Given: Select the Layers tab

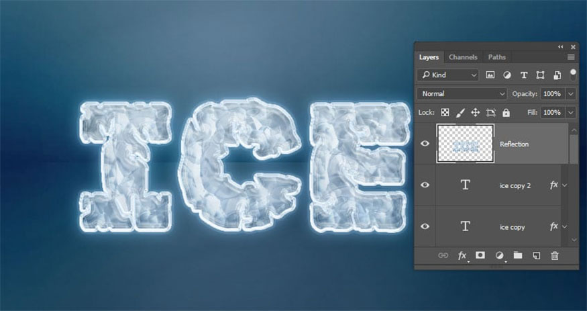Looking at the screenshot, I should [429, 57].
